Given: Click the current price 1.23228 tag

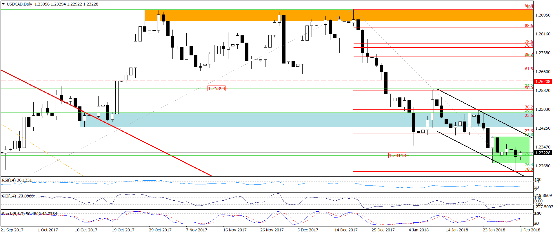Looking at the screenshot, I should pos(543,153).
